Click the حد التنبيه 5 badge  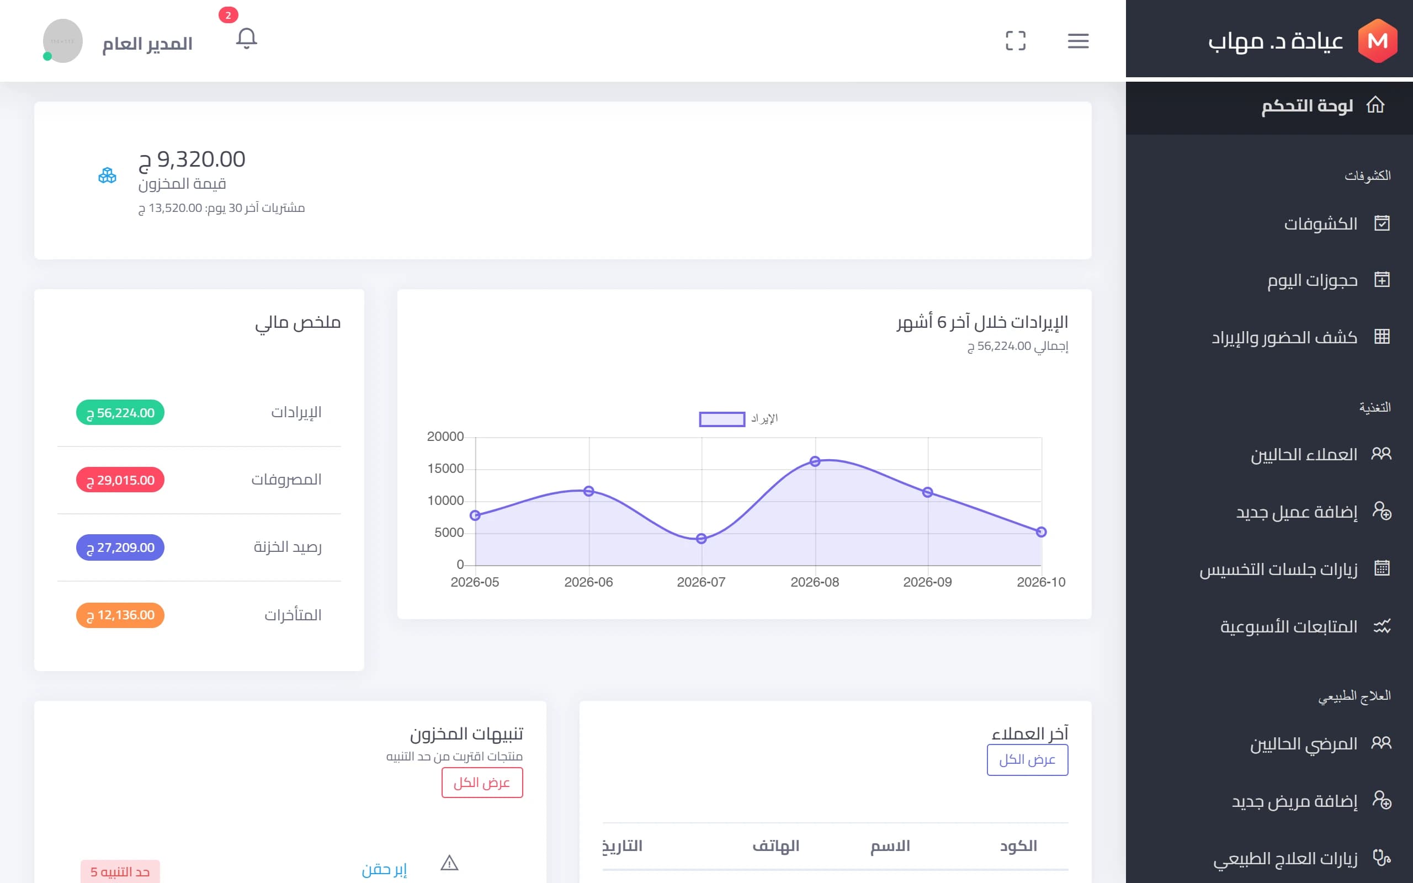tap(120, 871)
